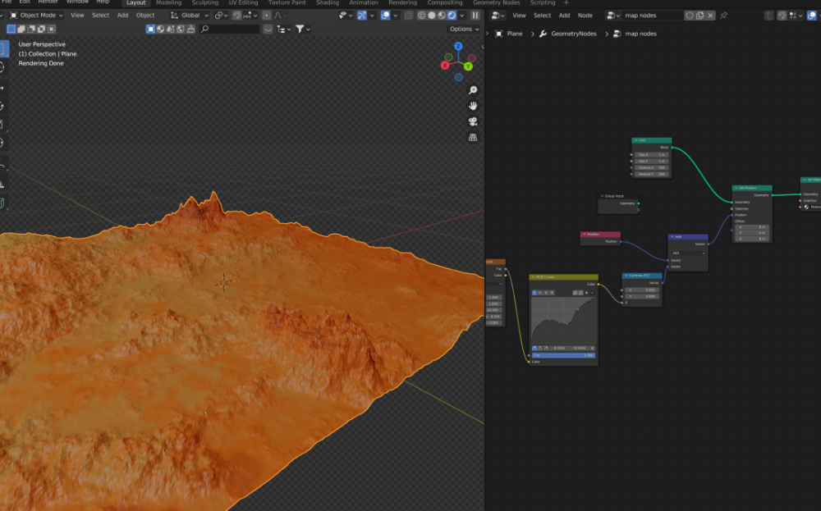Open the viewport Select menu
Image resolution: width=821 pixels, height=511 pixels.
[x=100, y=15]
